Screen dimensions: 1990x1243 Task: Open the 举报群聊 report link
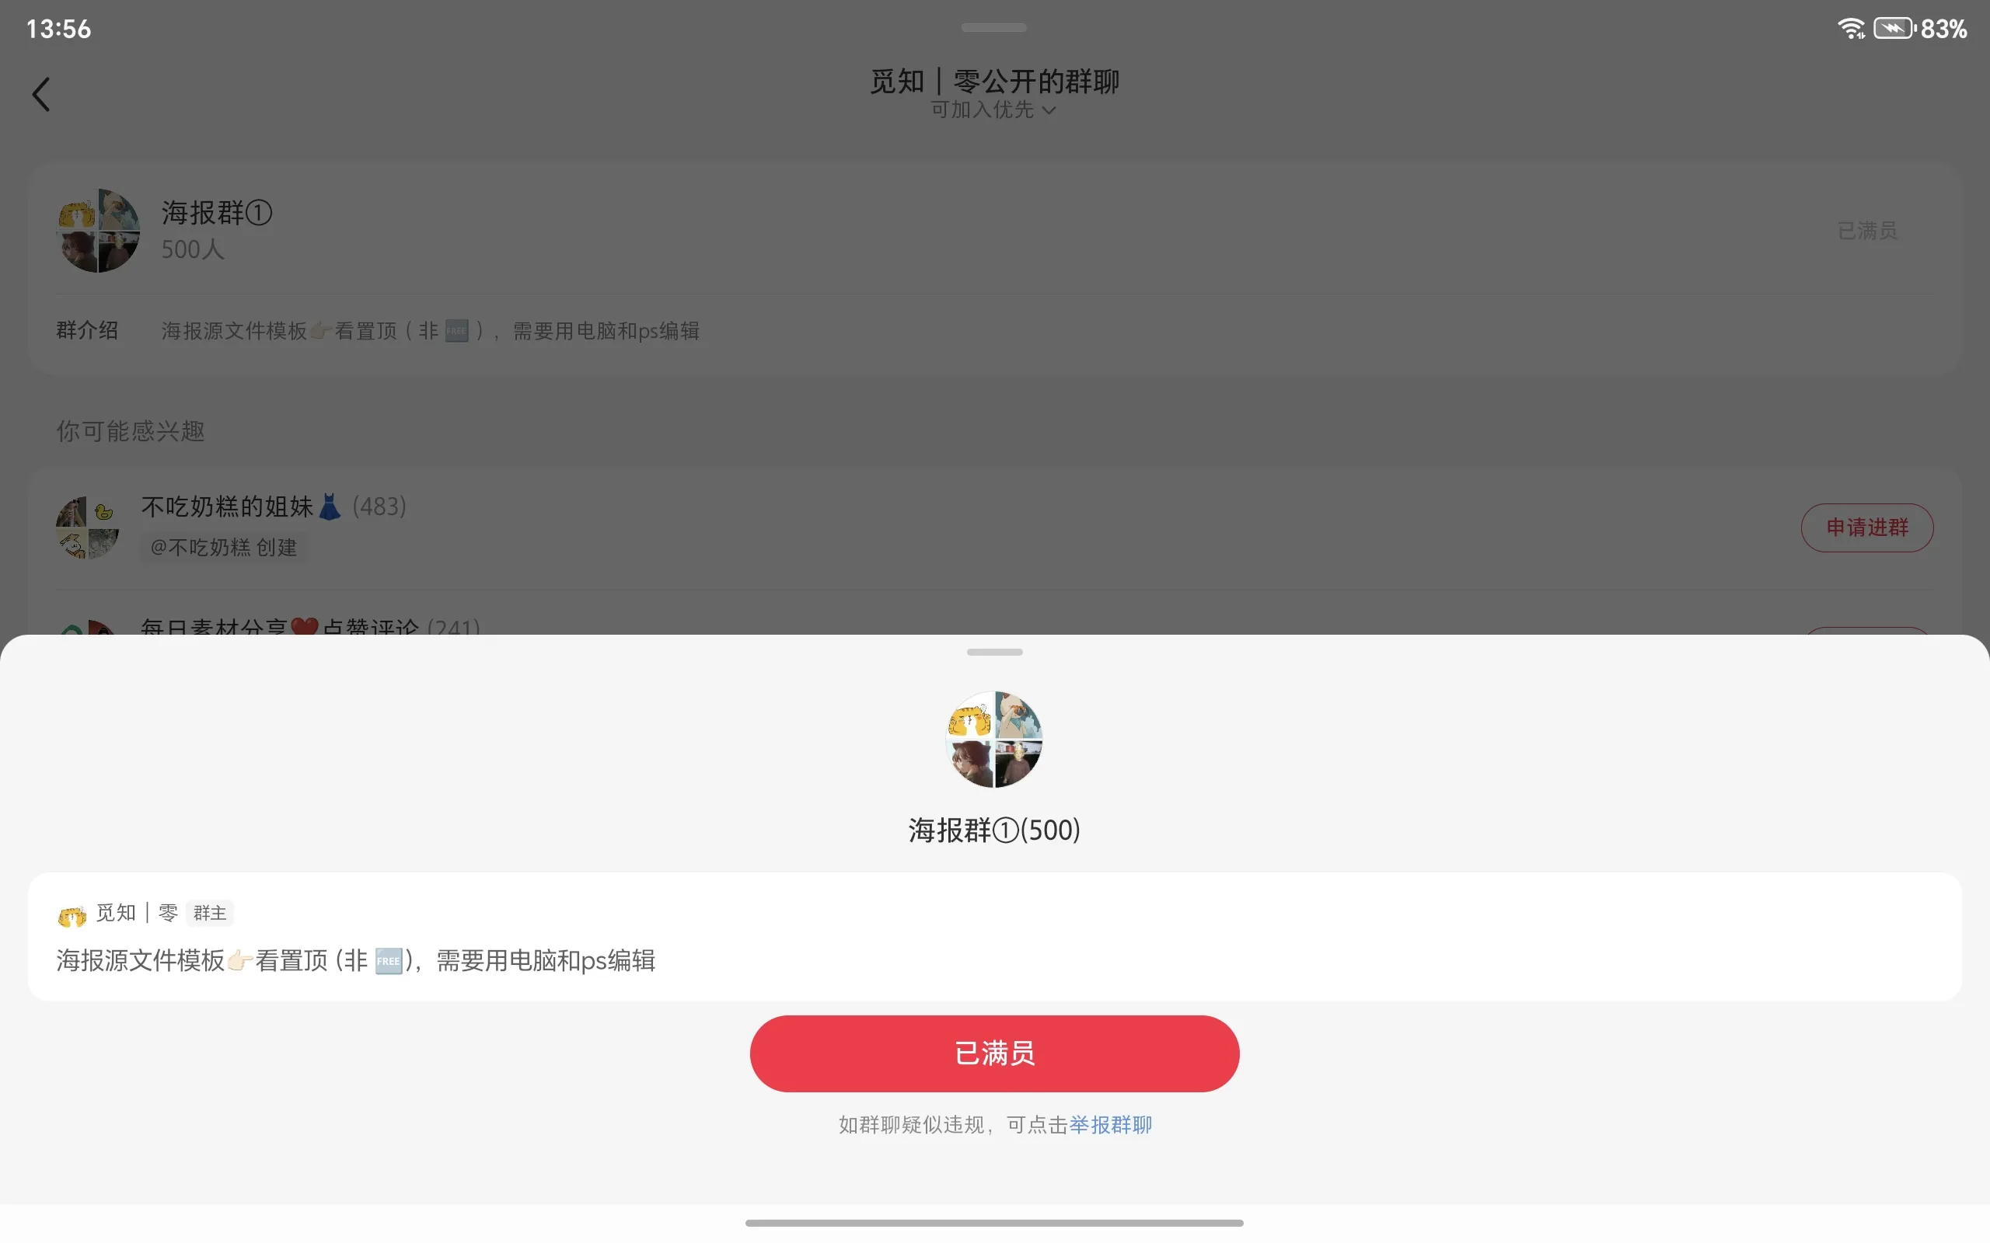coord(1110,1125)
